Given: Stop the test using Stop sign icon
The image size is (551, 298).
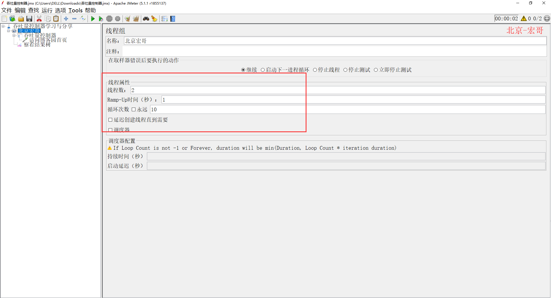Looking at the screenshot, I should click(x=109, y=19).
